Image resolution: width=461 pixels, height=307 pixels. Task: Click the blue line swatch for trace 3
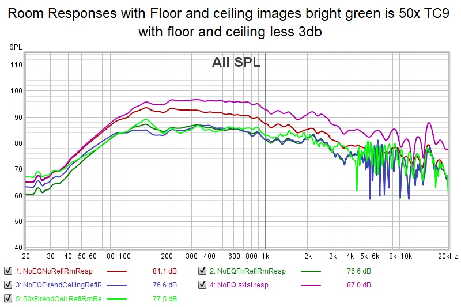[117, 285]
